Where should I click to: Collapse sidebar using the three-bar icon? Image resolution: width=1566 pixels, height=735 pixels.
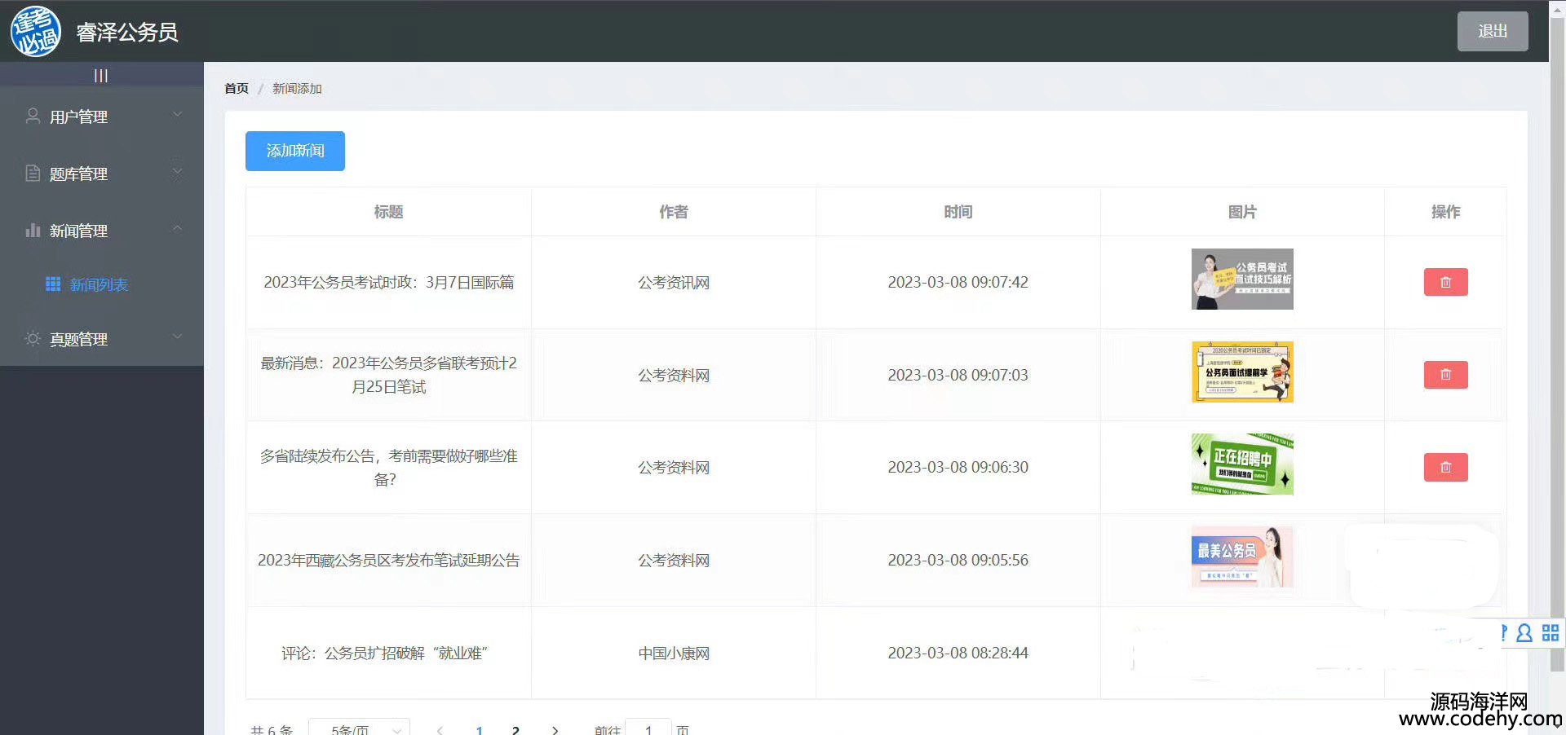(x=101, y=76)
